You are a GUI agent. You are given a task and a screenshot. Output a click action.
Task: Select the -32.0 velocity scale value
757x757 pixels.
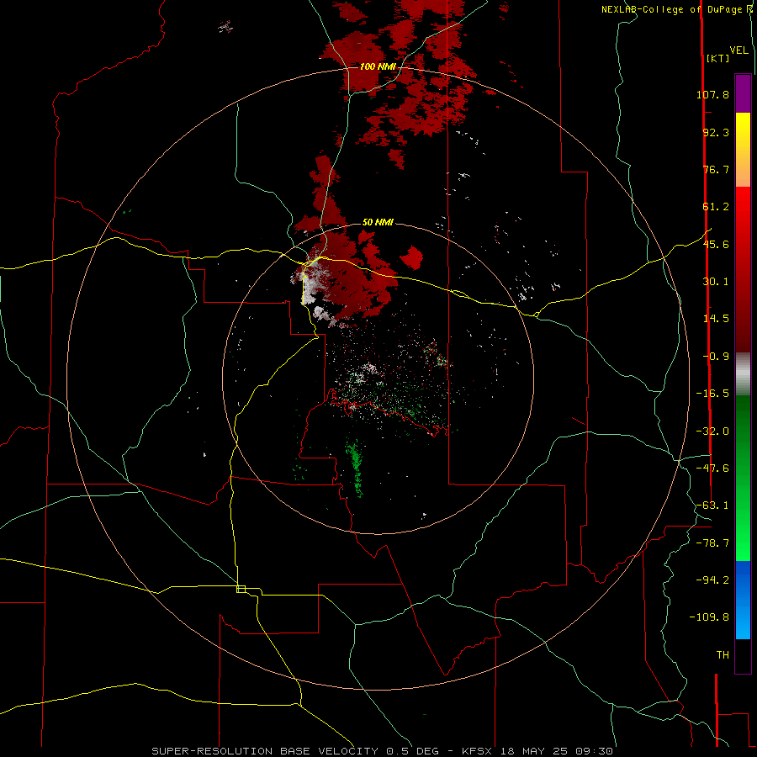click(x=712, y=431)
